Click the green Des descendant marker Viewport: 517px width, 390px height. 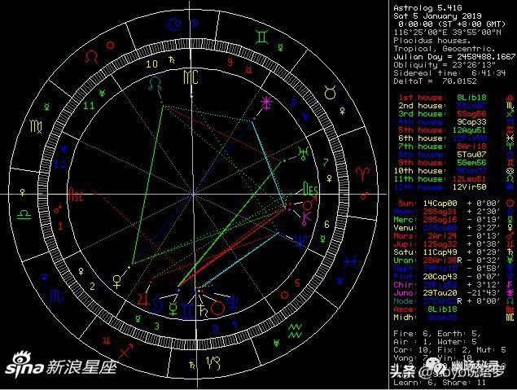310,189
